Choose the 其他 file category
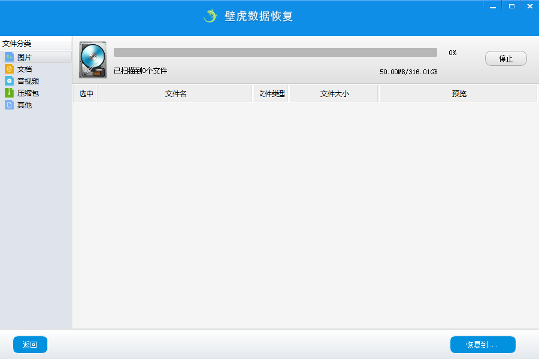Viewport: 539px width, 359px height. 37,105
